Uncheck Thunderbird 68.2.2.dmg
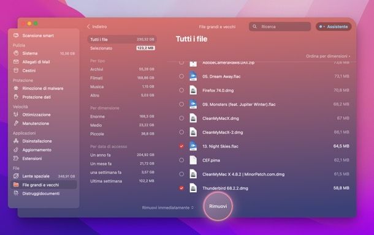This screenshot has height=235, width=374. [x=181, y=188]
